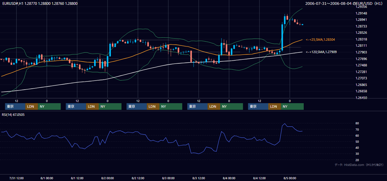Select price axis value 1.27281
The width and height of the screenshot is (387, 181).
coord(362,72)
